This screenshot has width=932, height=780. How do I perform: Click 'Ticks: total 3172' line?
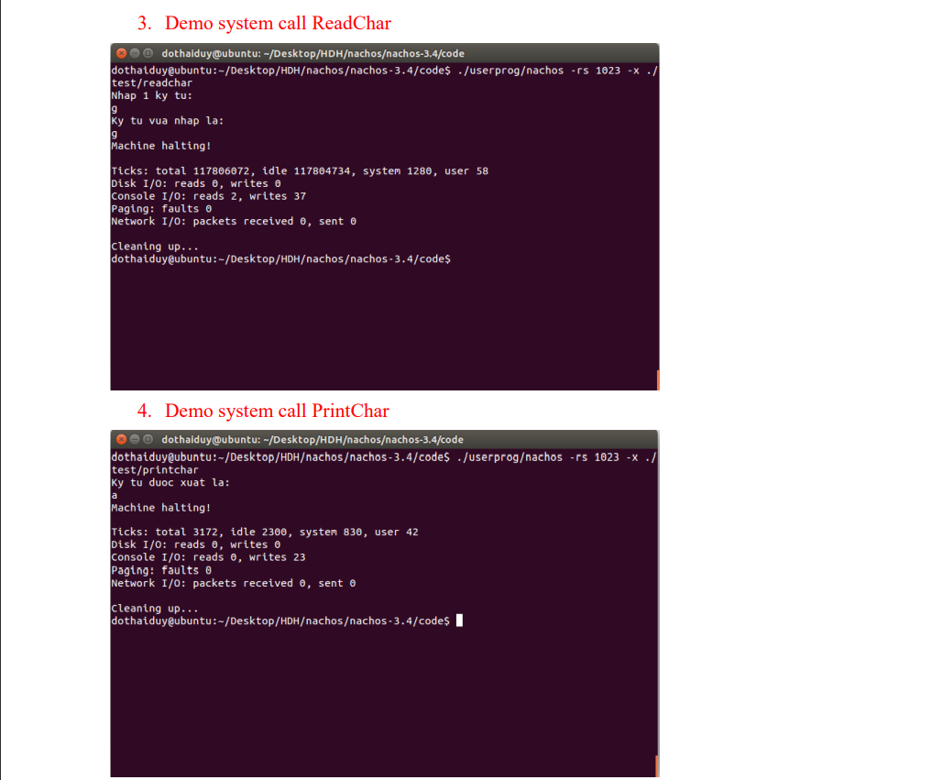265,533
